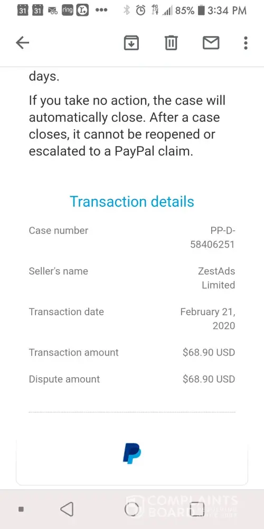Tap the status bar more notifications dots
The height and width of the screenshot is (529, 264).
click(x=101, y=11)
